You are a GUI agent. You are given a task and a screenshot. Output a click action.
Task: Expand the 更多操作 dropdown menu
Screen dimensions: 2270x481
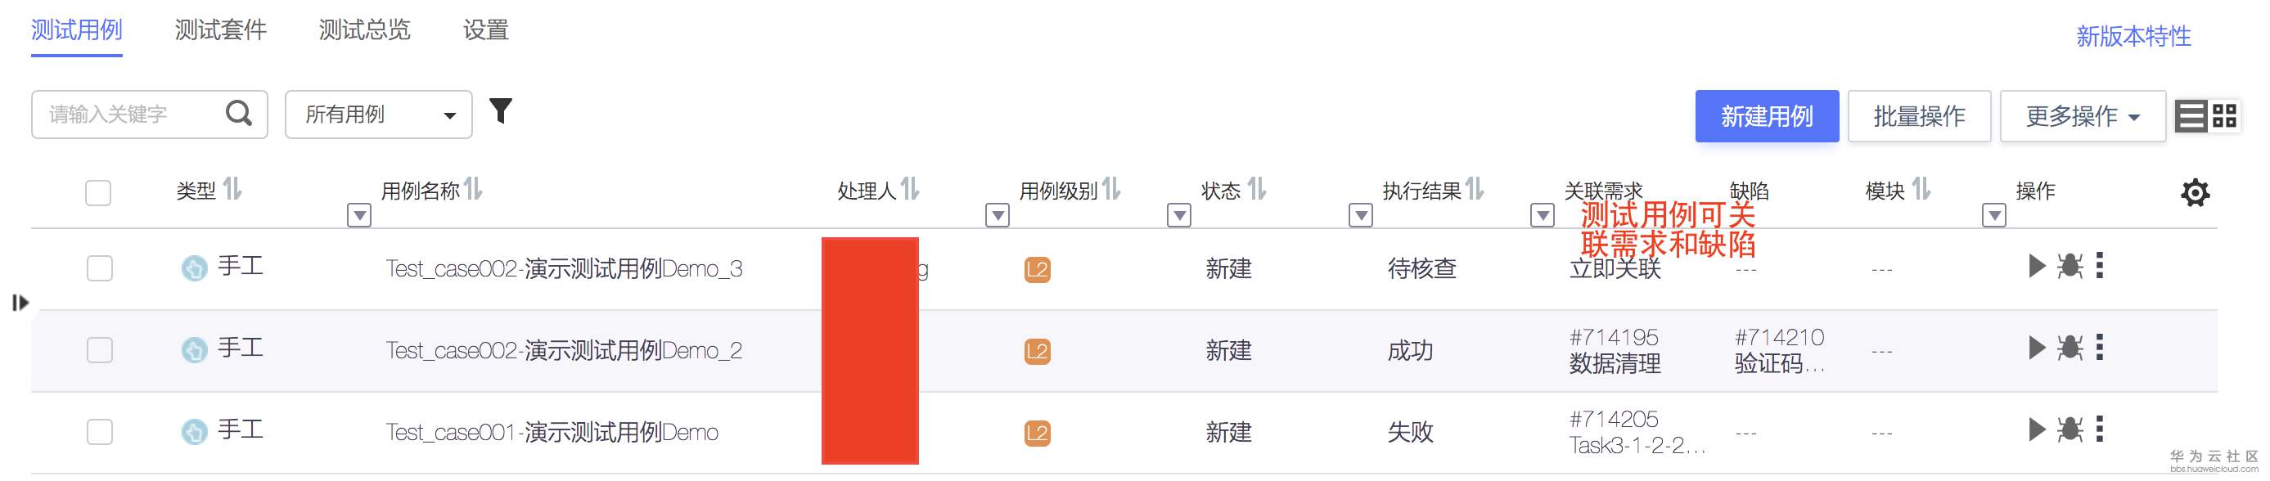coord(2082,116)
